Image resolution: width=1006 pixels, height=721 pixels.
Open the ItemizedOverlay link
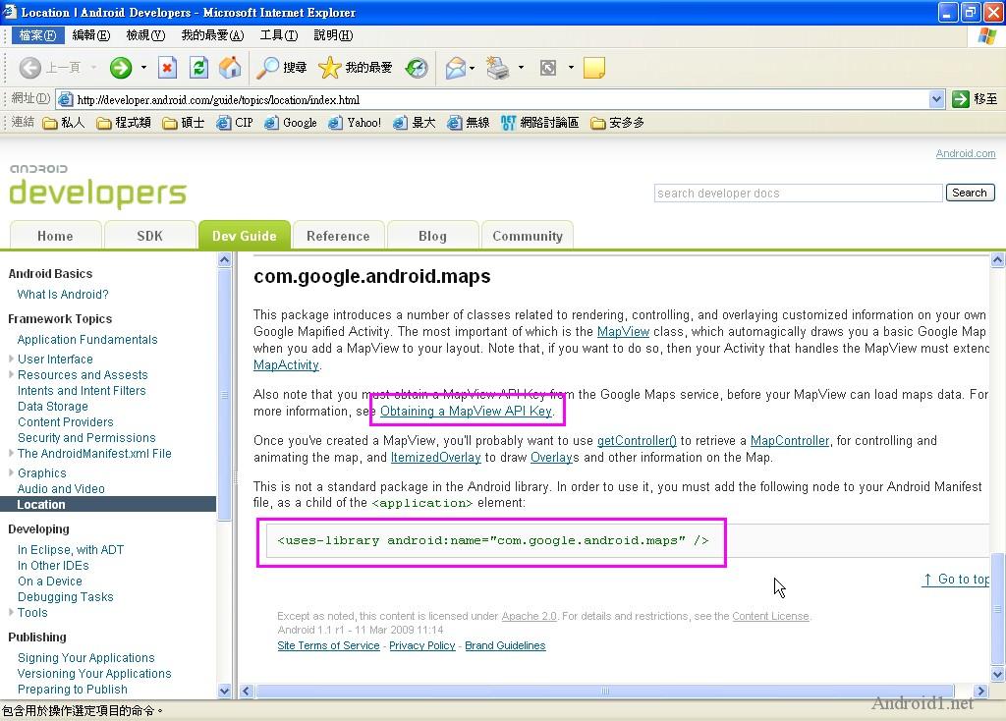pos(435,457)
